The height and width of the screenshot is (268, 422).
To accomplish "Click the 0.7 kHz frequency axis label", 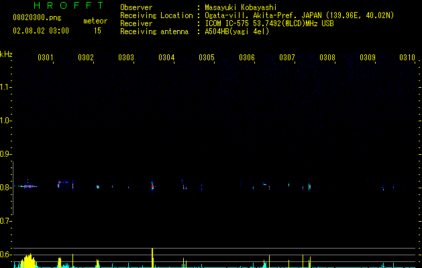I will (x=5, y=221).
